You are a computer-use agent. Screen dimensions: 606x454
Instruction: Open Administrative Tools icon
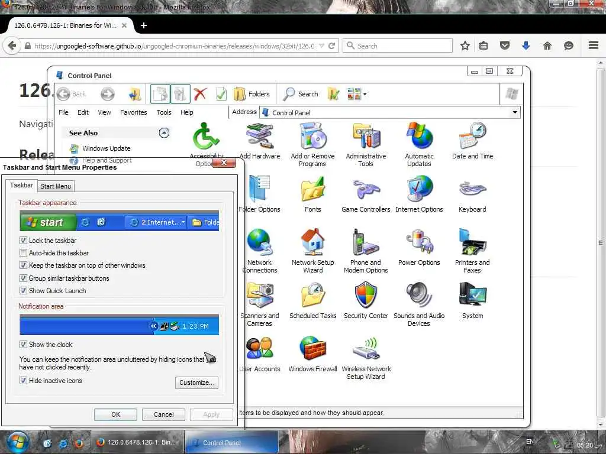point(366,144)
